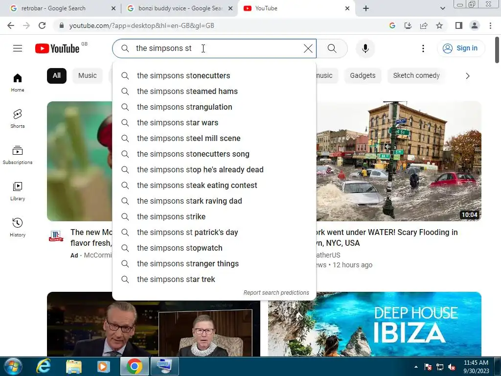The width and height of the screenshot is (501, 376).
Task: Click the browser address bar URL
Action: click(x=141, y=25)
